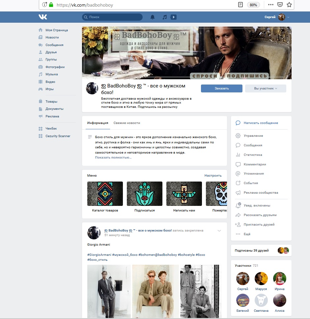This screenshot has height=319, width=310.
Task: Open pinned post options chevron
Action: click(x=219, y=231)
